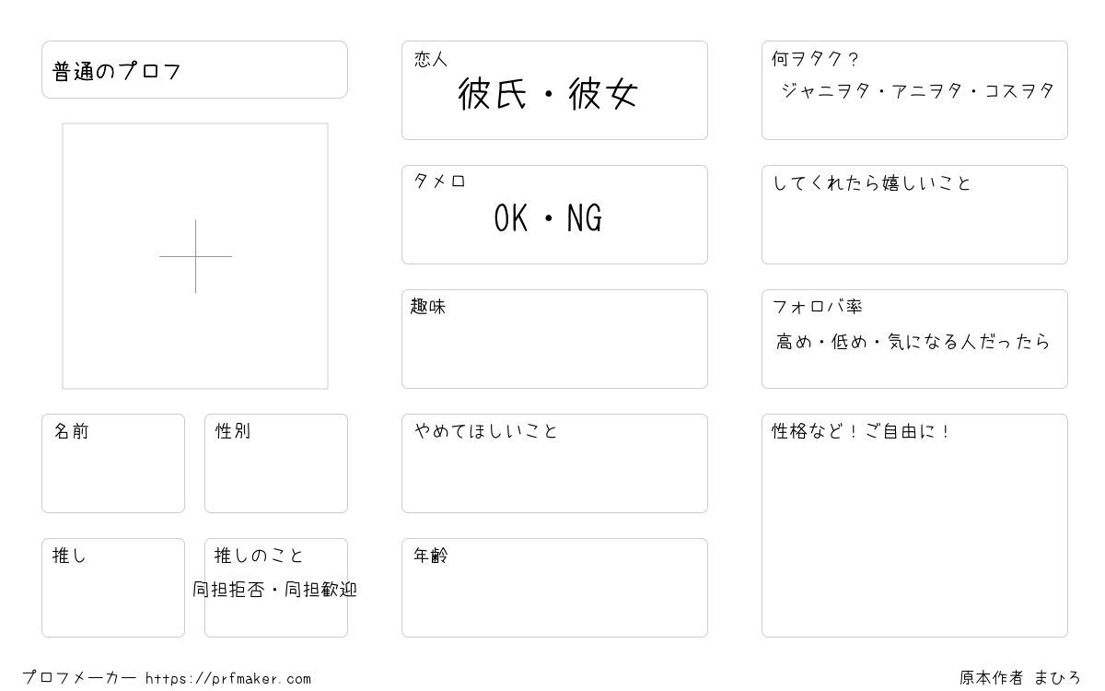Select the 年齢 age field
The width and height of the screenshot is (1105, 691).
pyautogui.click(x=554, y=588)
